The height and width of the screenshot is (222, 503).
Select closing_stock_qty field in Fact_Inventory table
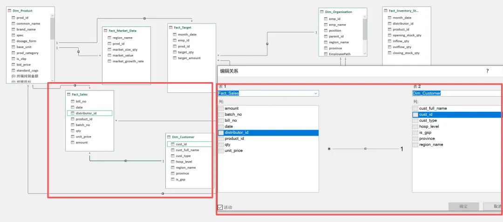[x=407, y=53]
